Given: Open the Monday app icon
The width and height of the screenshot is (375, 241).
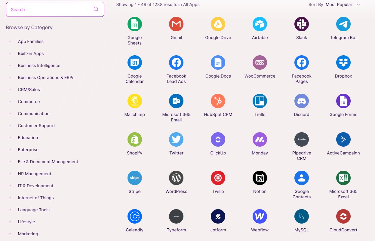Looking at the screenshot, I should pyautogui.click(x=260, y=139).
